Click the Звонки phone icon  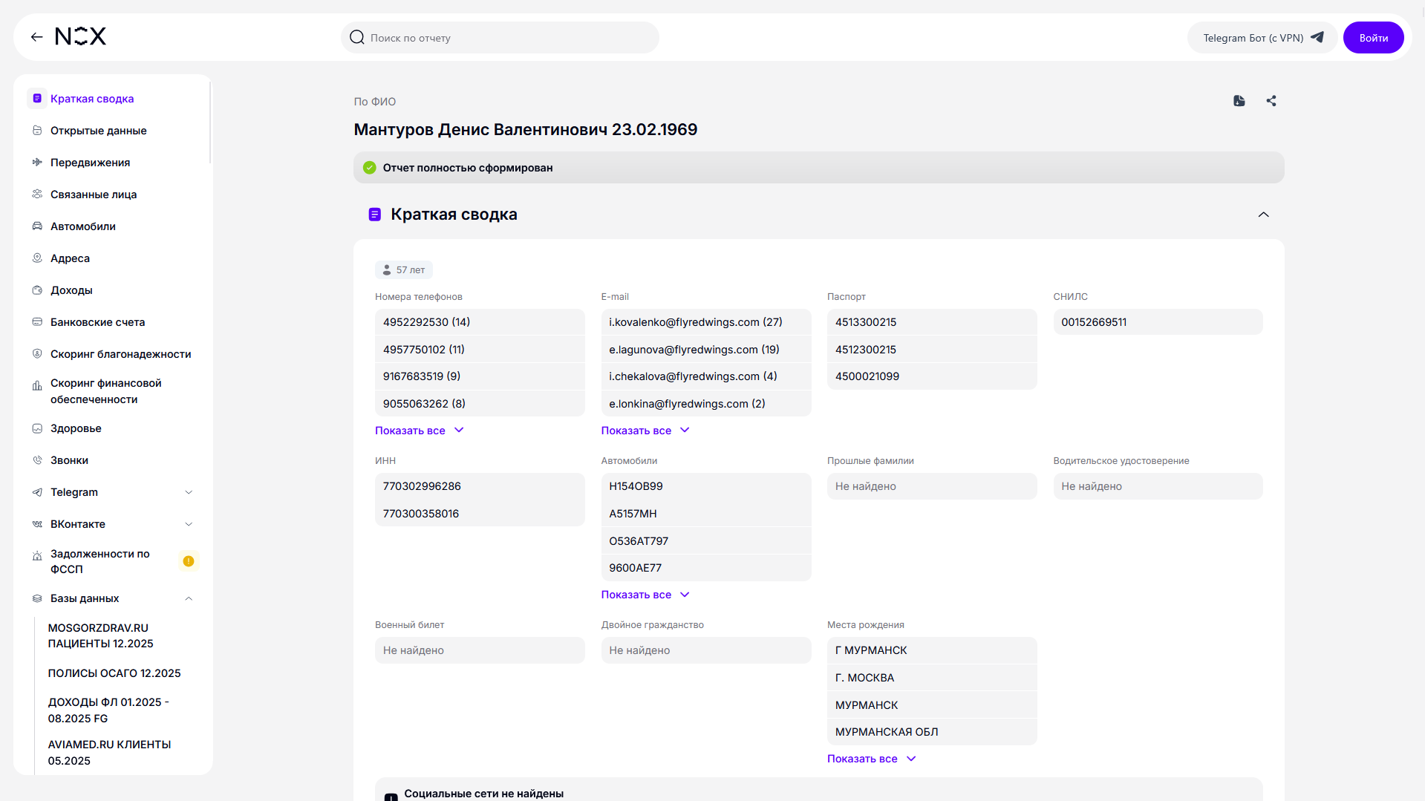click(37, 460)
